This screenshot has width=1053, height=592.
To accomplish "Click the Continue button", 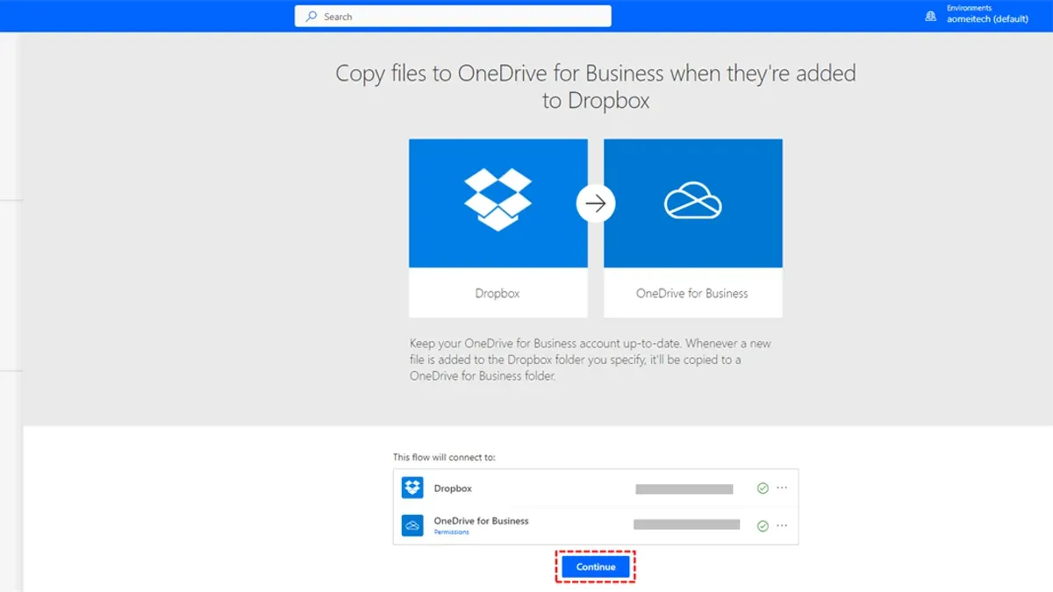I will pos(596,567).
